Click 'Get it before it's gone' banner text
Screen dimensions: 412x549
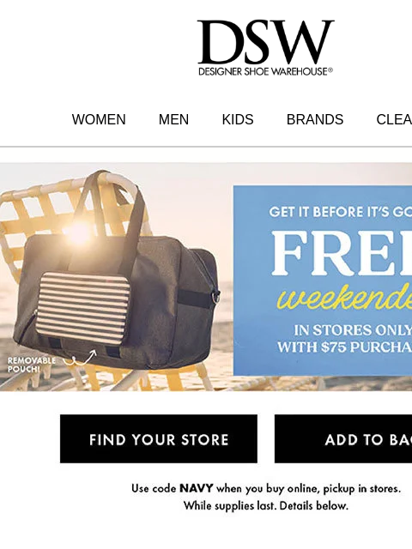[x=341, y=212]
